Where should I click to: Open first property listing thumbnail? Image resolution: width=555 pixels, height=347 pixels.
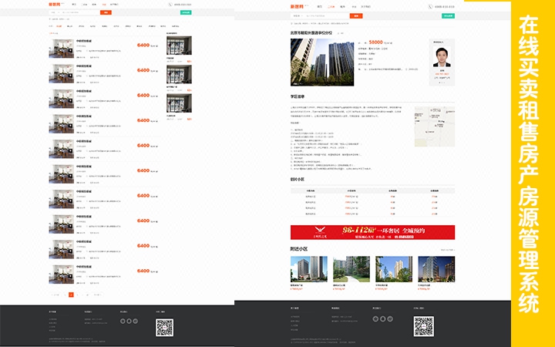pyautogui.click(x=61, y=49)
